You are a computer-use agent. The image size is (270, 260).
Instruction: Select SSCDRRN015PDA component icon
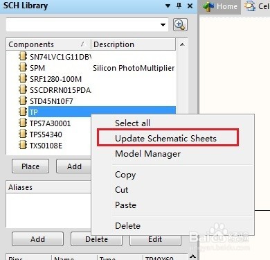coord(22,89)
